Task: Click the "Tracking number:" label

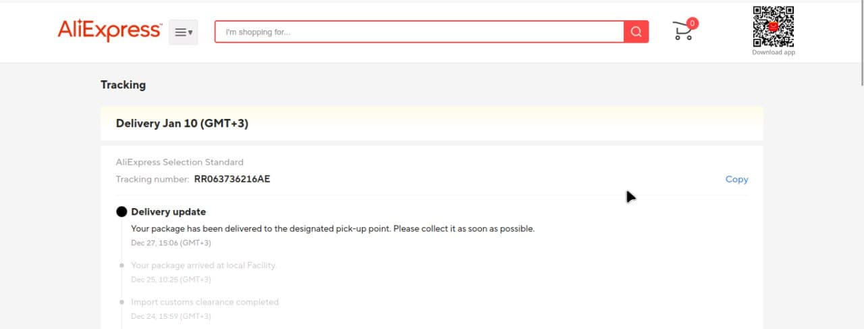Action: tap(153, 179)
